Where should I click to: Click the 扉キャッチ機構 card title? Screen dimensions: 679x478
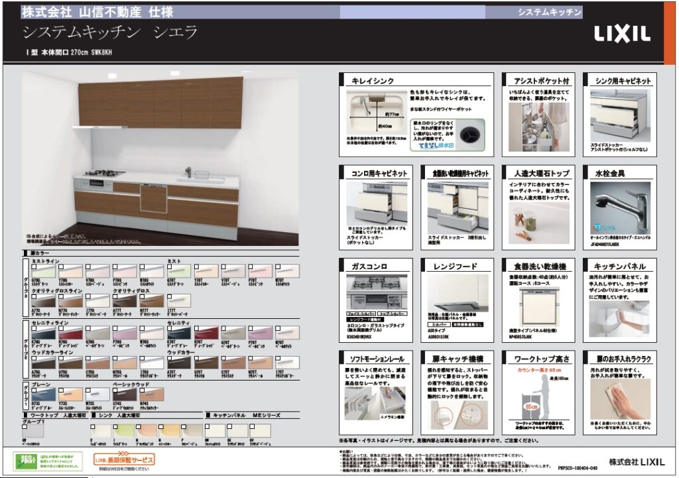tap(458, 359)
